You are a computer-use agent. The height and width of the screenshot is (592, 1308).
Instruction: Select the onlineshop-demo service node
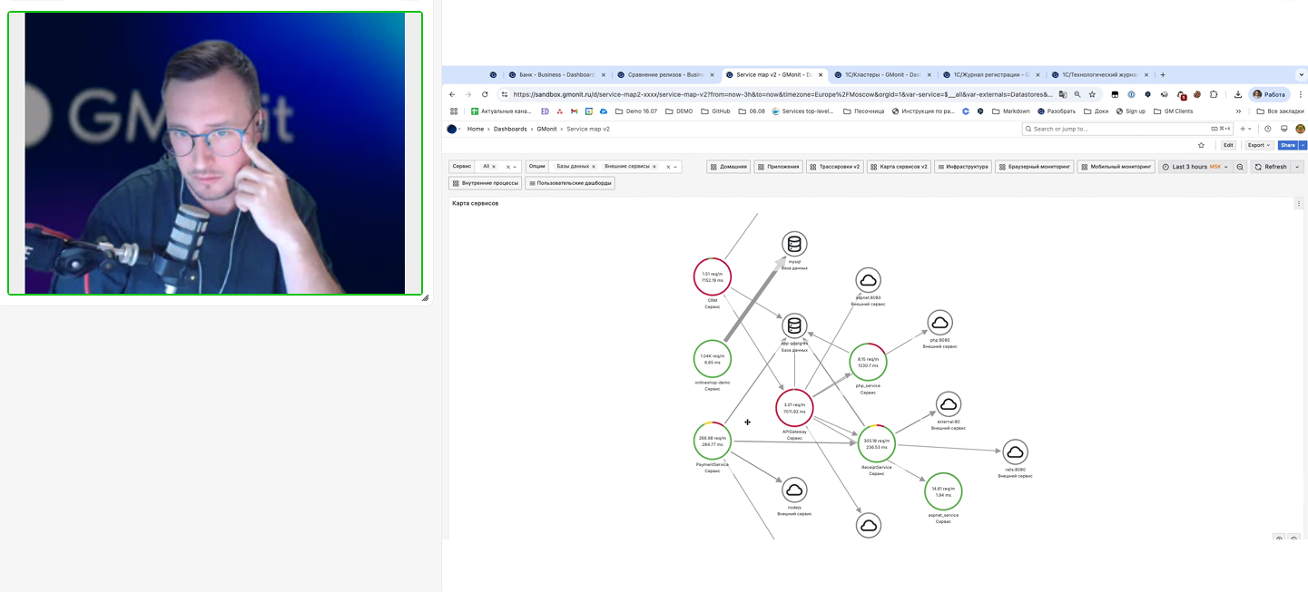(x=712, y=359)
